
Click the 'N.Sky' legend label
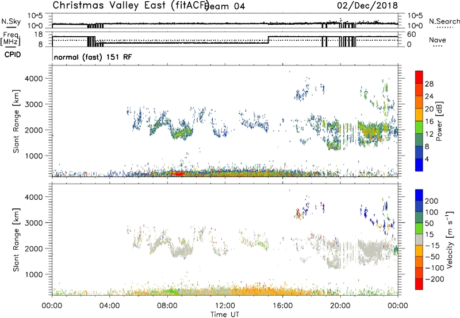coord(11,21)
